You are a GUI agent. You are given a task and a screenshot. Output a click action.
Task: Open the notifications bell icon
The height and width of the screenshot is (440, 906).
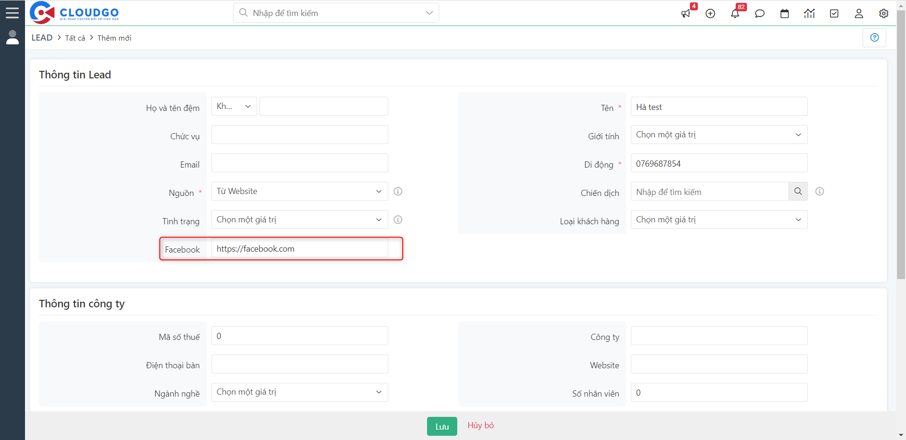pos(735,14)
